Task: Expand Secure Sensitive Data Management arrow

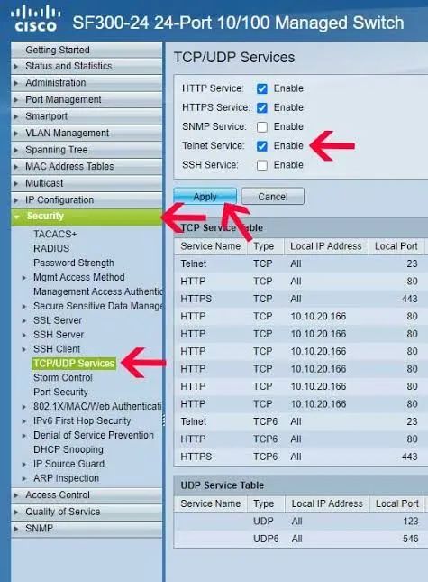Action: (24, 307)
